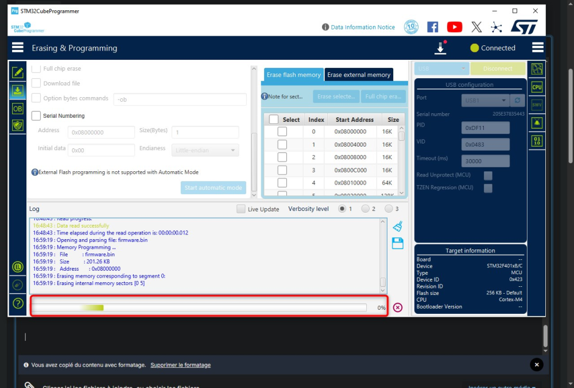Click the software update download icon

tap(440, 48)
